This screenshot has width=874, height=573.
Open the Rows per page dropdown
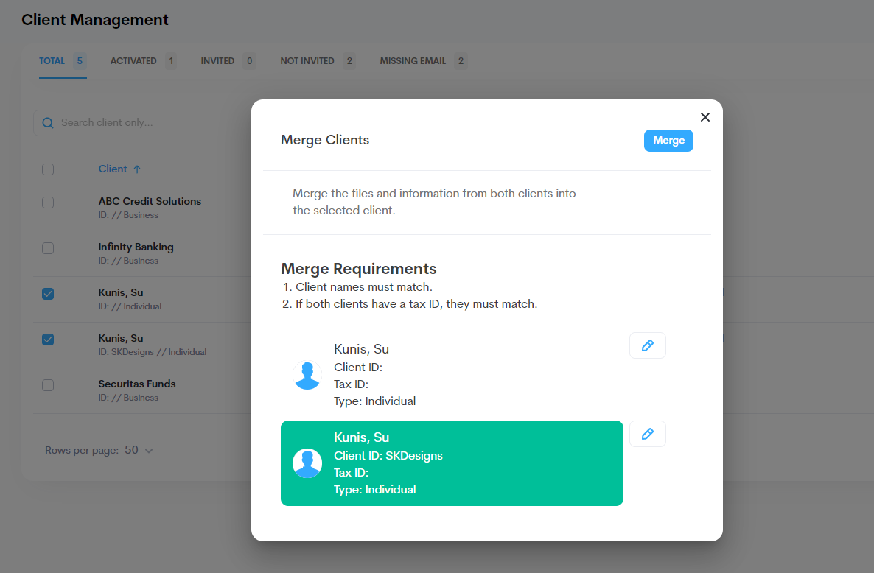[x=139, y=450]
